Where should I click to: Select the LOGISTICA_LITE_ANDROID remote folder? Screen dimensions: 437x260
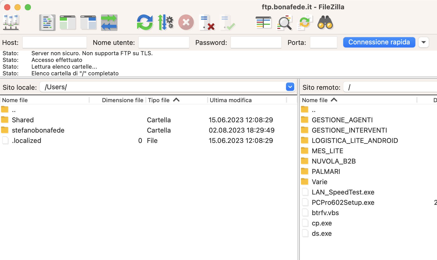[368, 141]
